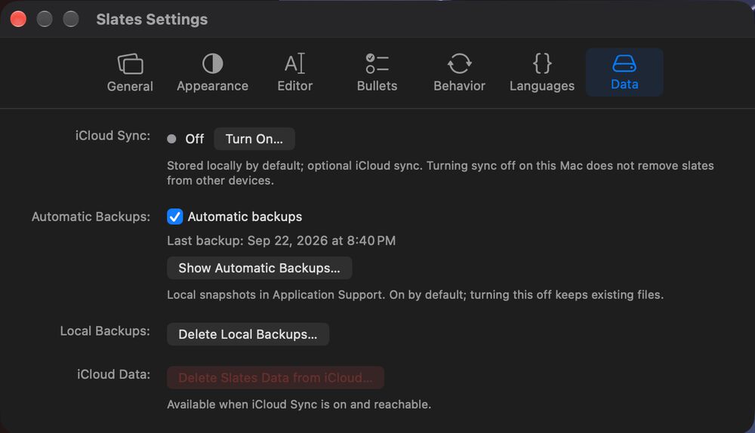This screenshot has height=433, width=755.
Task: Click Show Automatic Backups… button
Action: [x=260, y=268]
